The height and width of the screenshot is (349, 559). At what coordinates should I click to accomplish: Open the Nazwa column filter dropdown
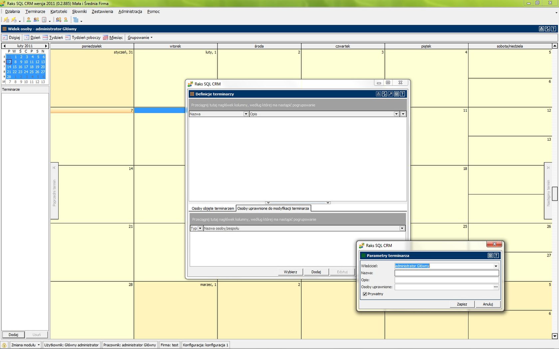(x=246, y=114)
